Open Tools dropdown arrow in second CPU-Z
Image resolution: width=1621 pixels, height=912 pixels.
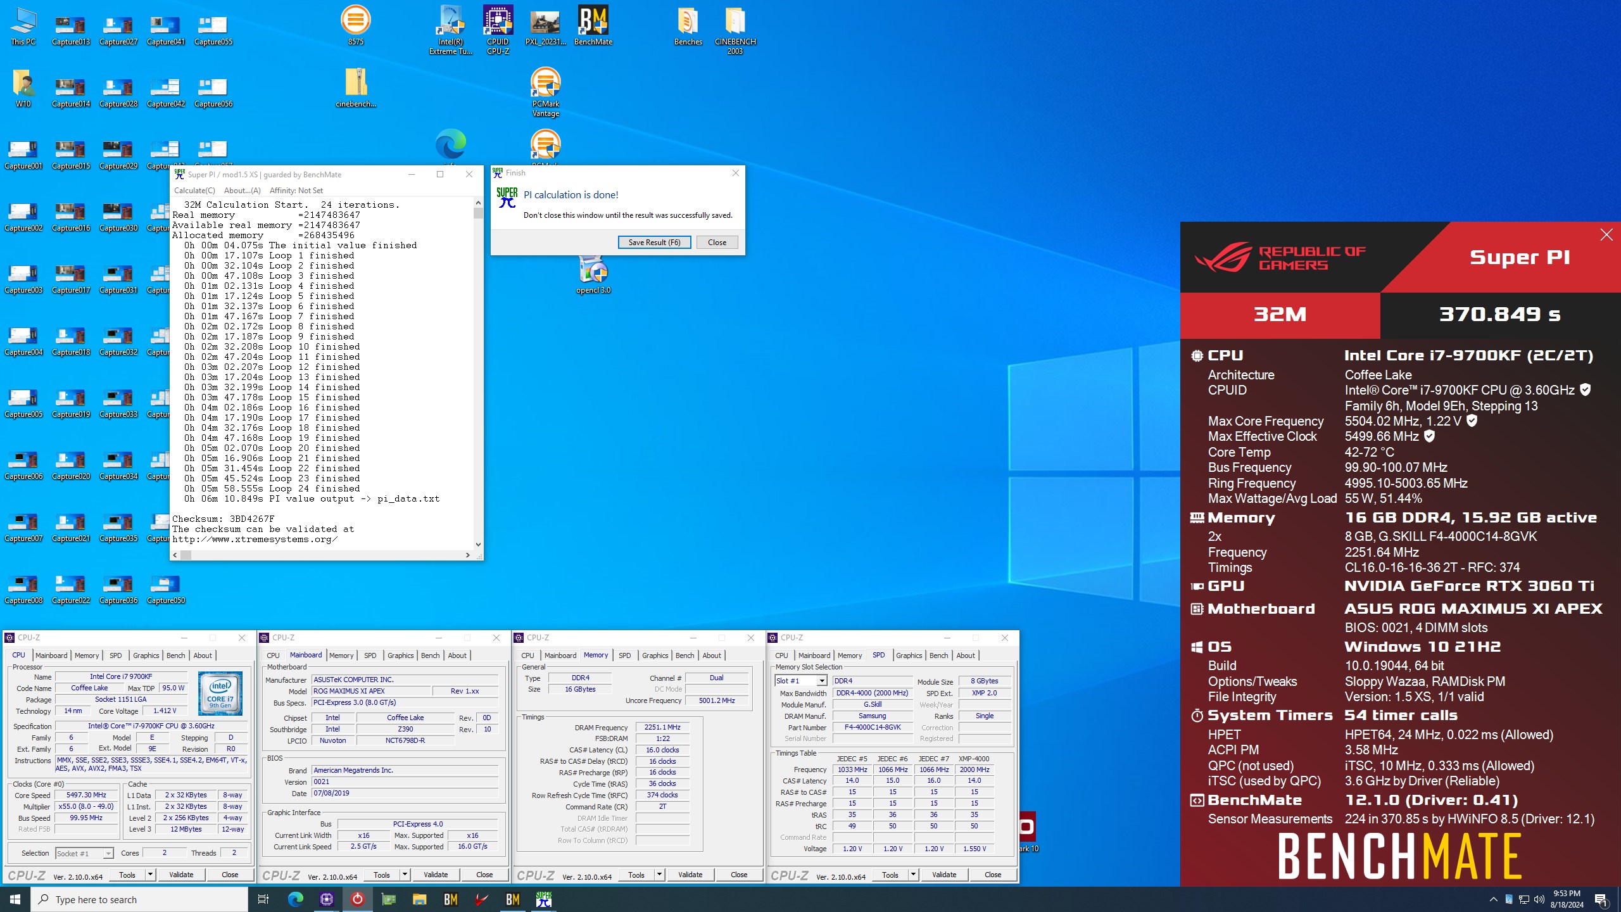point(405,875)
